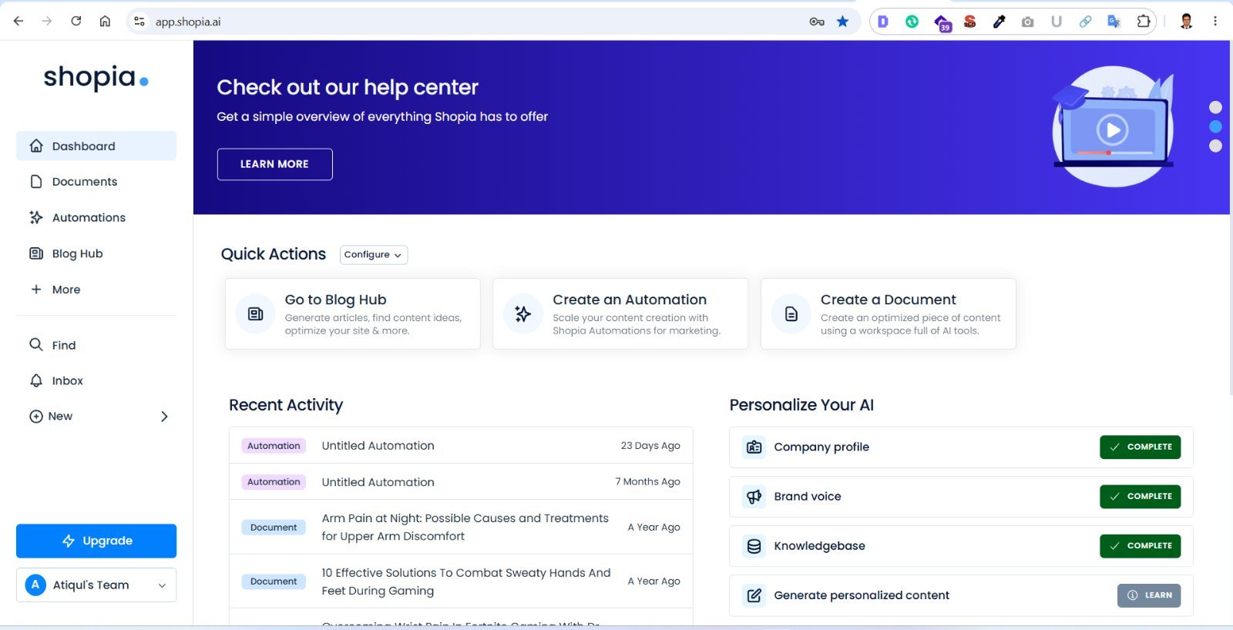The height and width of the screenshot is (630, 1233).
Task: Click the New plus-circle icon
Action: point(36,417)
